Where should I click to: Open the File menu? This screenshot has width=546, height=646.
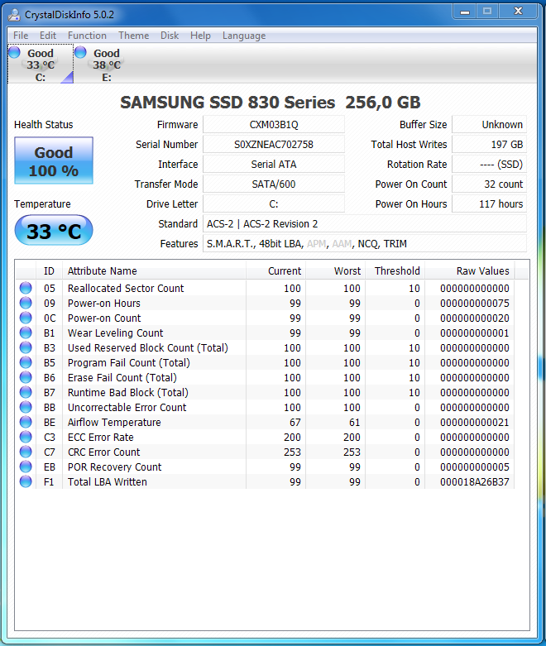21,36
